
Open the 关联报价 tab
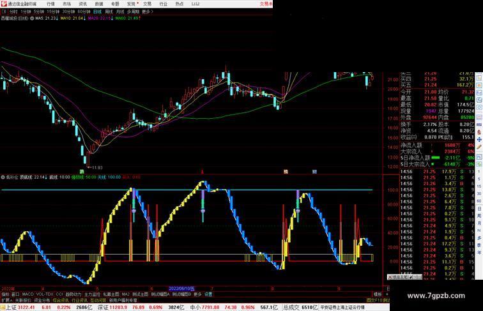24,300
